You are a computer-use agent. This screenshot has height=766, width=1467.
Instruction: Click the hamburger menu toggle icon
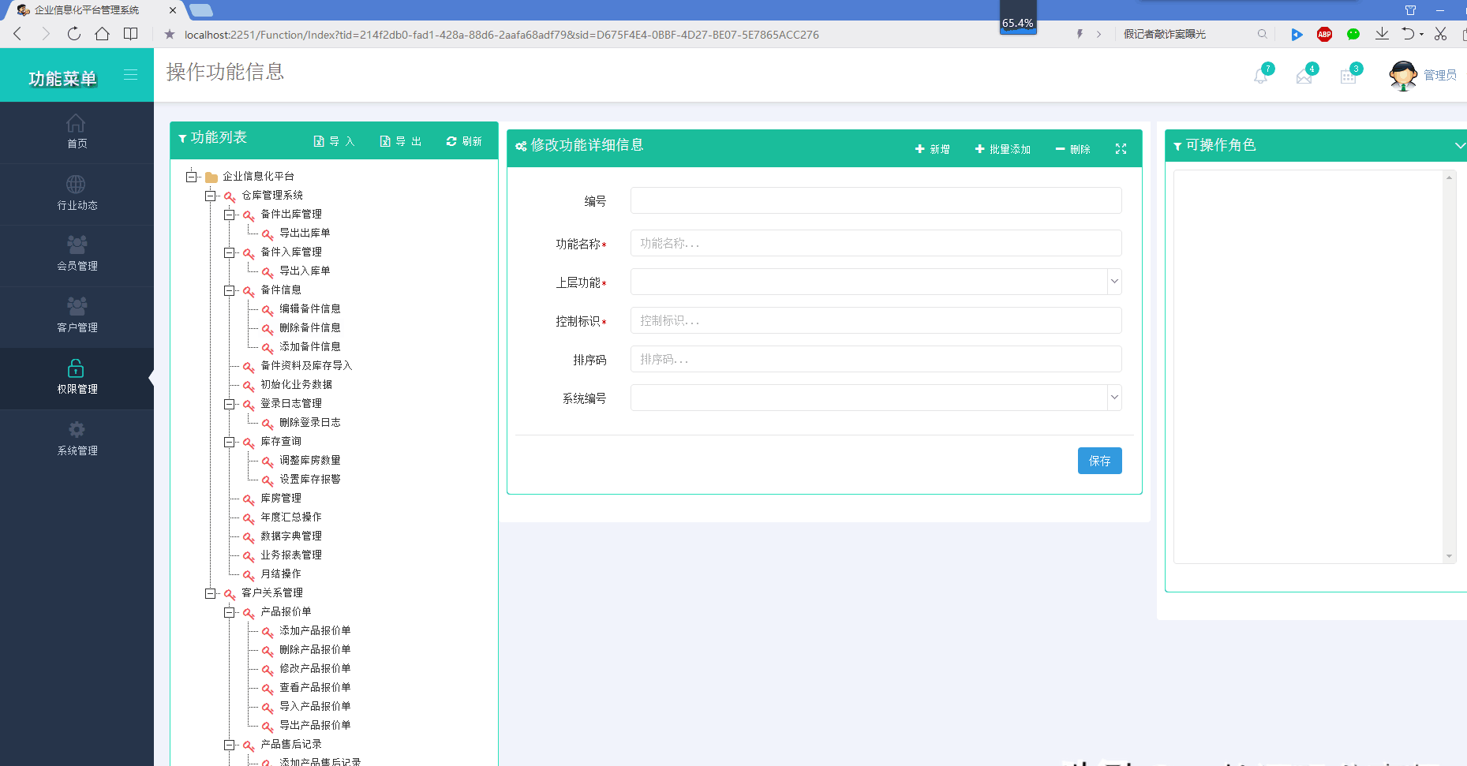[x=131, y=75]
